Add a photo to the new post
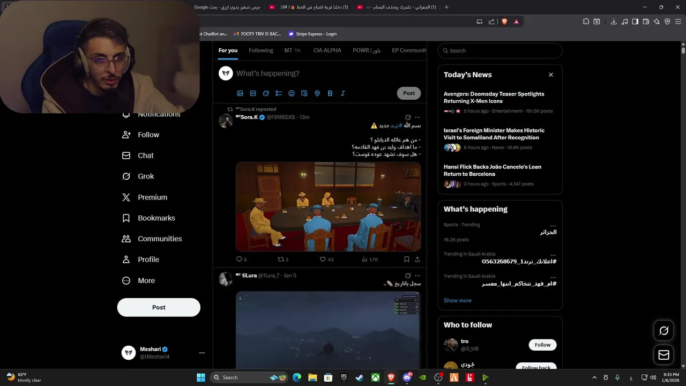Viewport: 686px width, 386px height. click(x=240, y=93)
